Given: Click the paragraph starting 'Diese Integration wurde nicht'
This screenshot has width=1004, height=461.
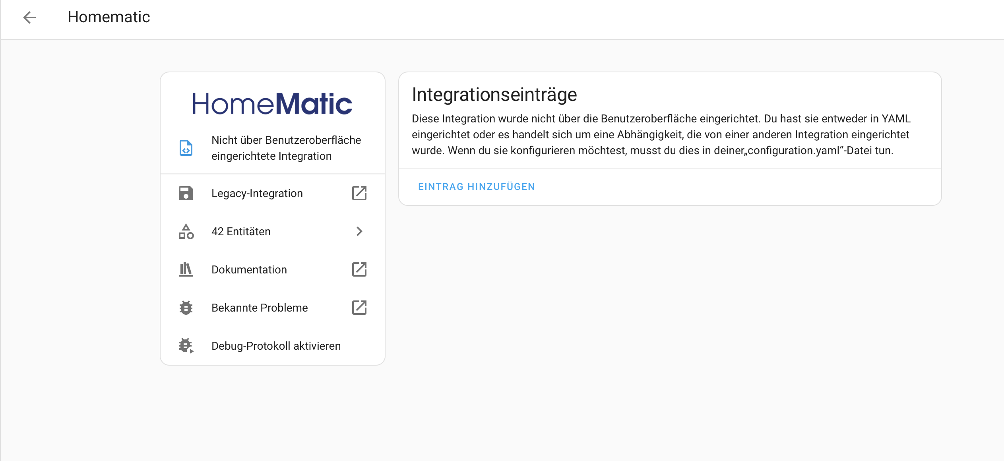Looking at the screenshot, I should 661,134.
